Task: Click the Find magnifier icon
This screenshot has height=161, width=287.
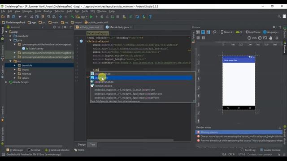Action: pyautogui.click(x=49, y=17)
